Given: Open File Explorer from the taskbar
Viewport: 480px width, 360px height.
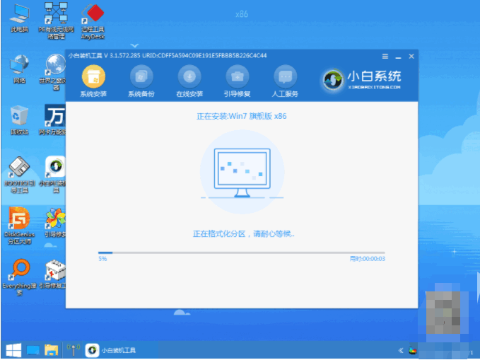Looking at the screenshot, I should coord(51,350).
